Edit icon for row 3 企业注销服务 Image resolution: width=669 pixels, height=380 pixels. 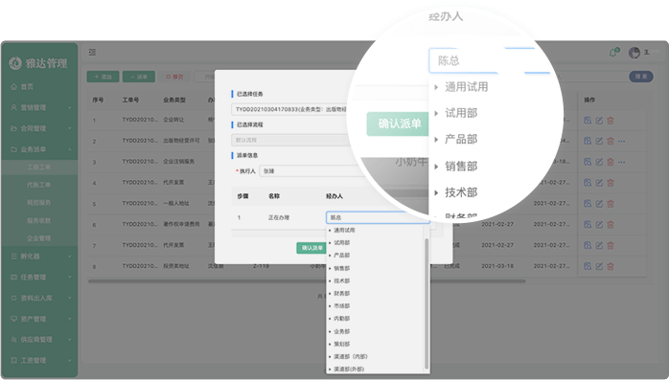click(599, 162)
